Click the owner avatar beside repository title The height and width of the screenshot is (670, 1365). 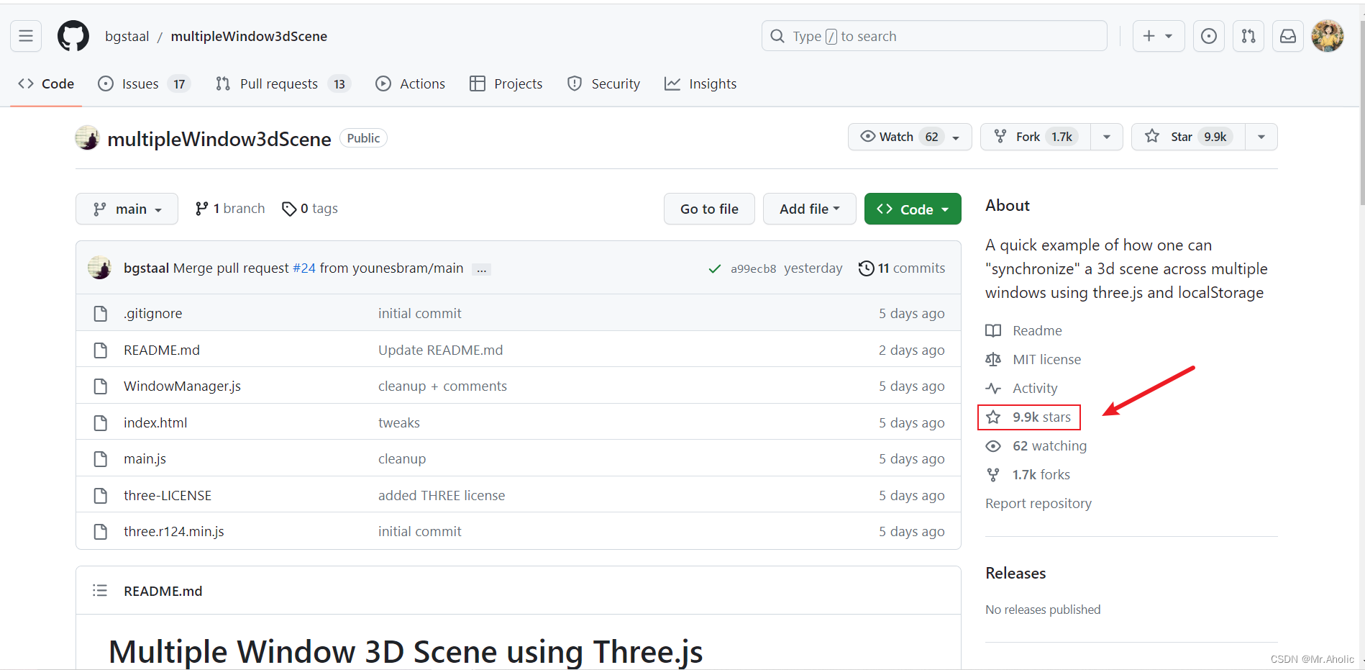point(88,137)
